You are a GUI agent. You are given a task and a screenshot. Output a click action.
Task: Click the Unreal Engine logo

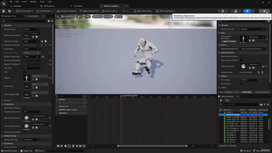point(4,3)
